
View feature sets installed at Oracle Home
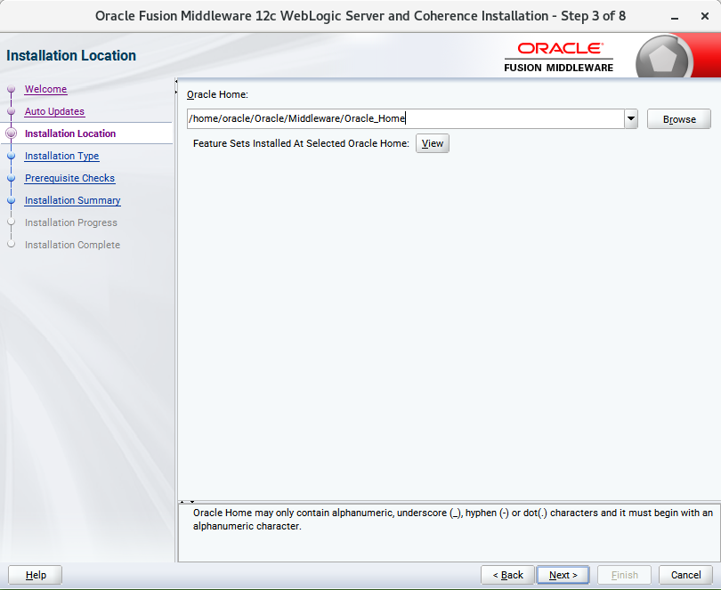click(432, 143)
